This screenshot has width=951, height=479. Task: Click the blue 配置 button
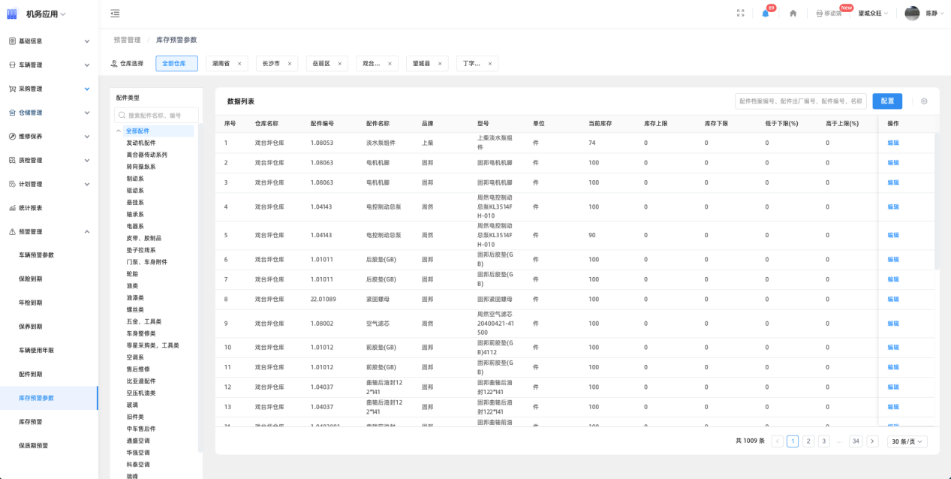pos(886,101)
